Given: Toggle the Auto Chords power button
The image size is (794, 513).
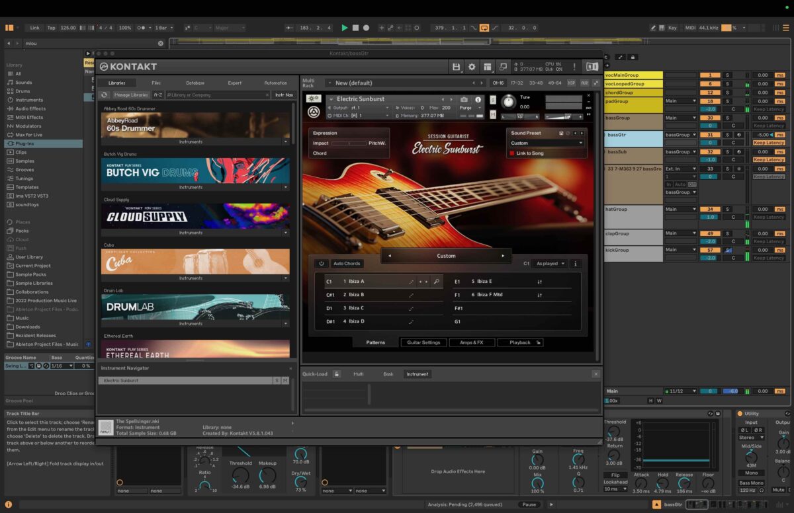Looking at the screenshot, I should (x=322, y=263).
